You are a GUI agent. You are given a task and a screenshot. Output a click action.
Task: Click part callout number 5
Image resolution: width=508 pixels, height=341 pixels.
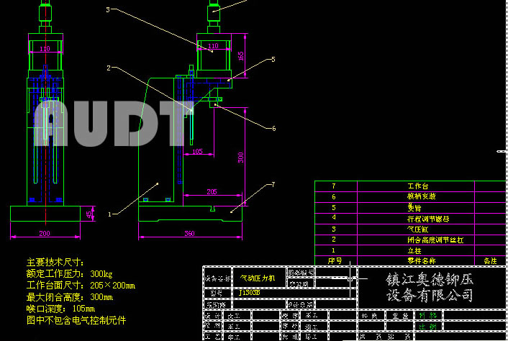(x=273, y=59)
